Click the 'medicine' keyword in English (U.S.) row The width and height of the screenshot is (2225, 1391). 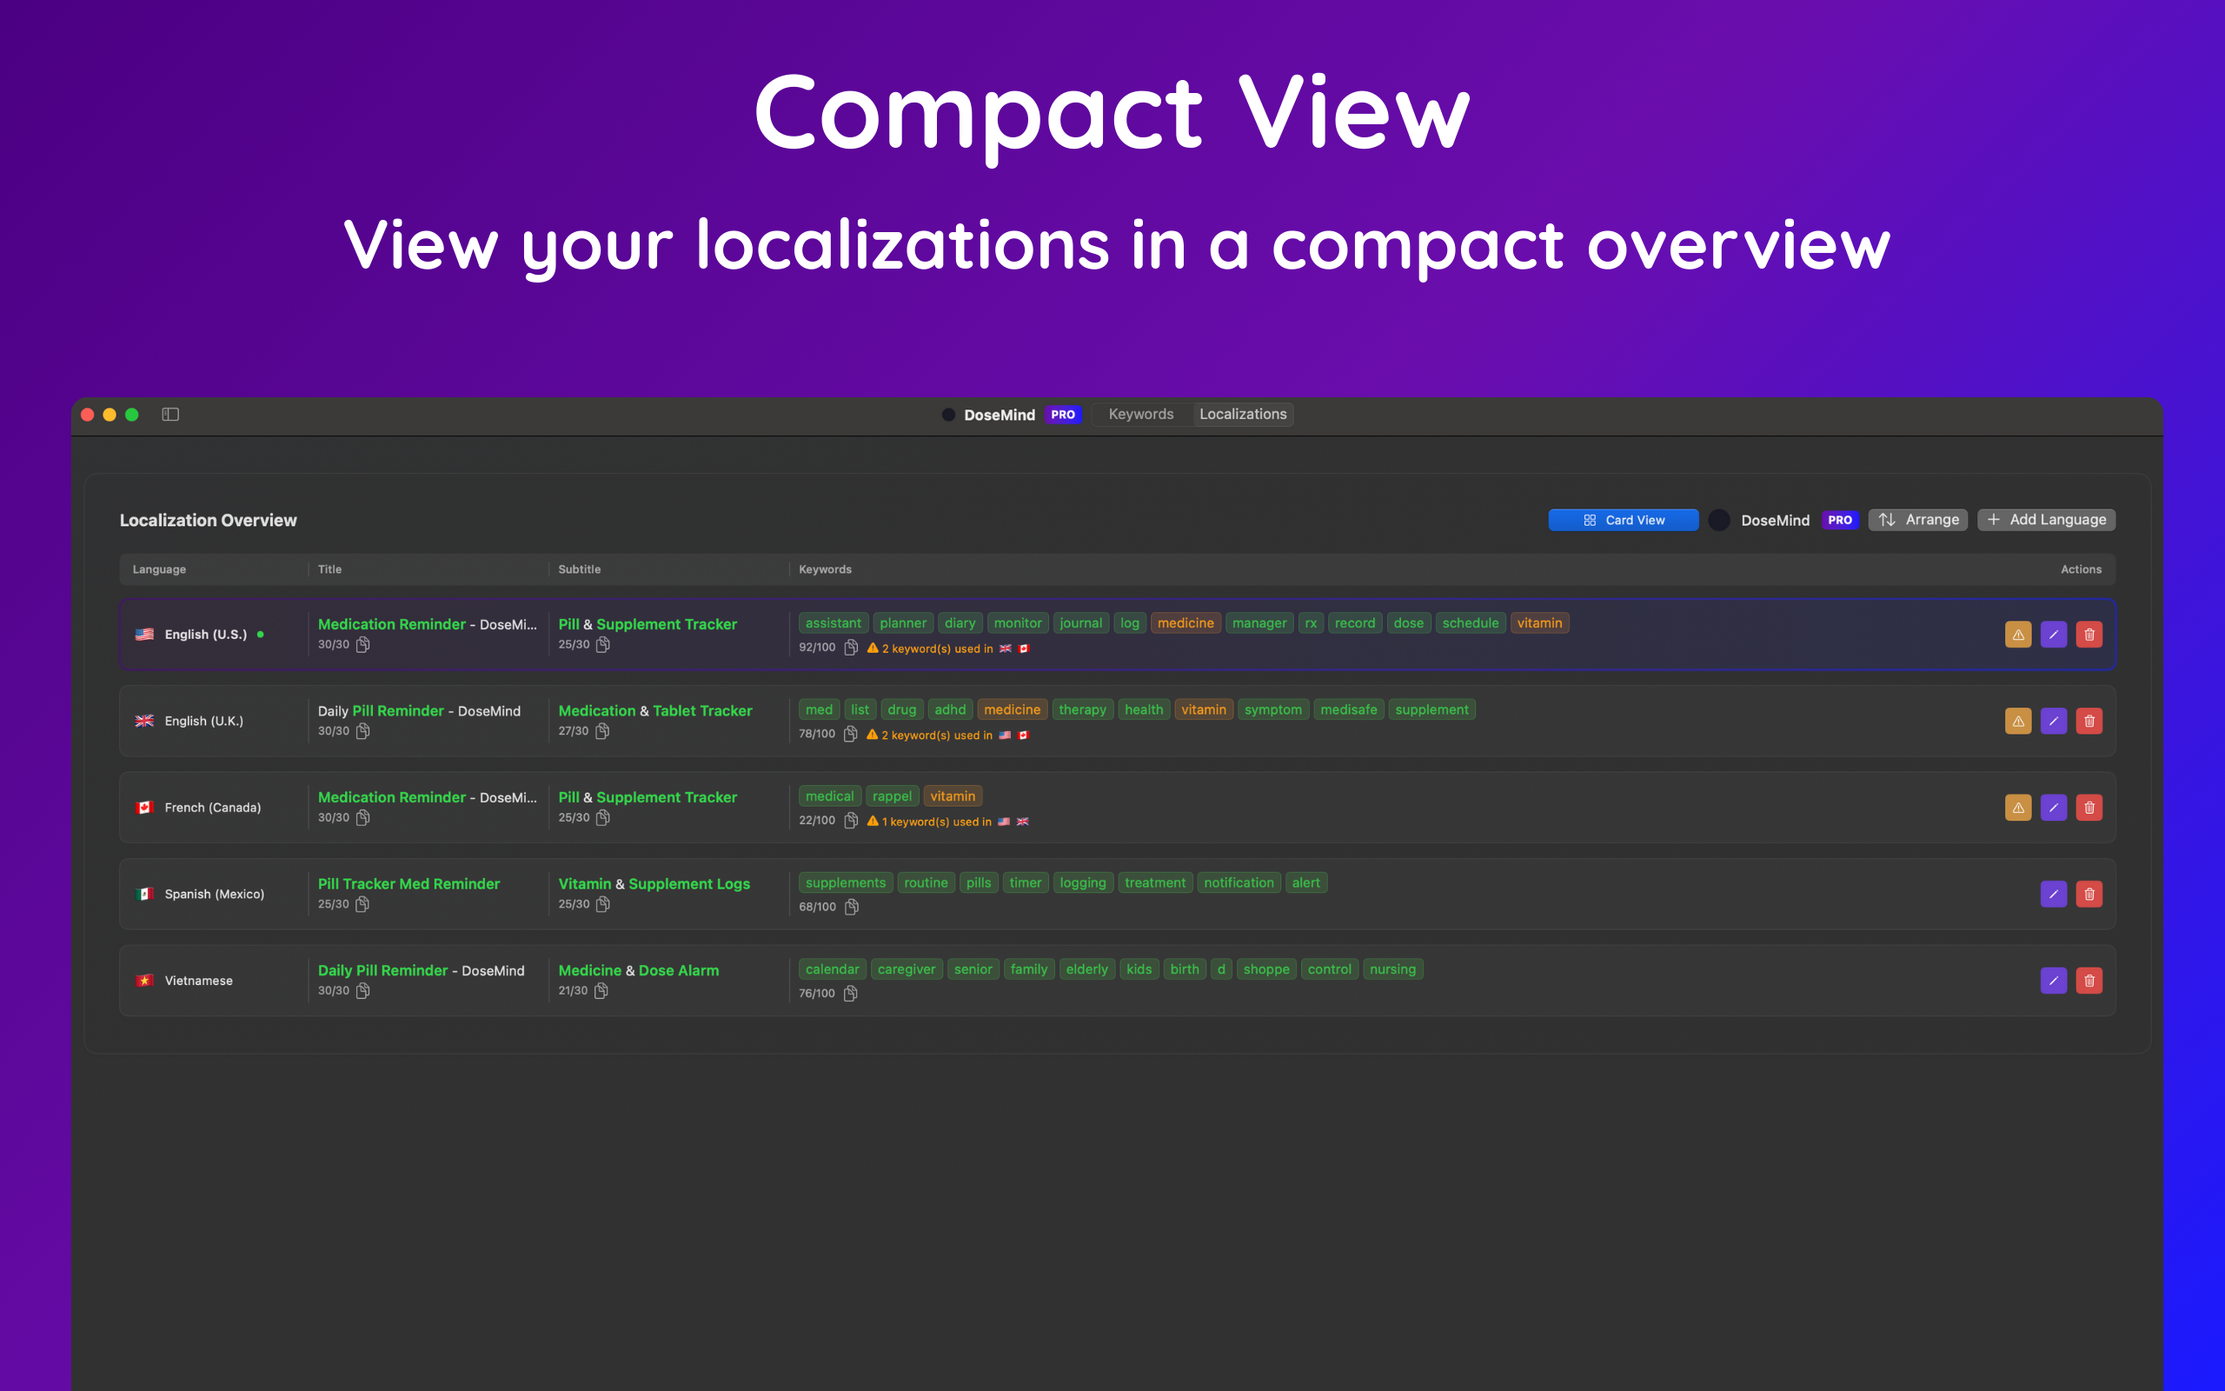pyautogui.click(x=1186, y=622)
